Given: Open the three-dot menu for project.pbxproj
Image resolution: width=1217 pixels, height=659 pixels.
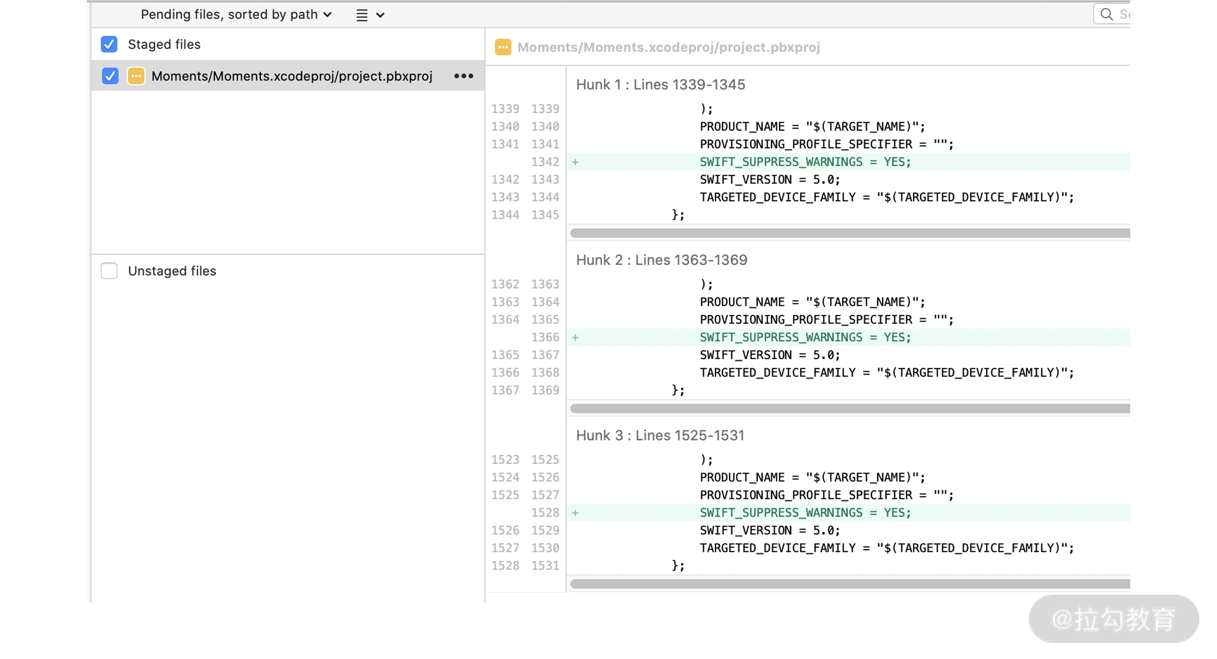Looking at the screenshot, I should 463,76.
